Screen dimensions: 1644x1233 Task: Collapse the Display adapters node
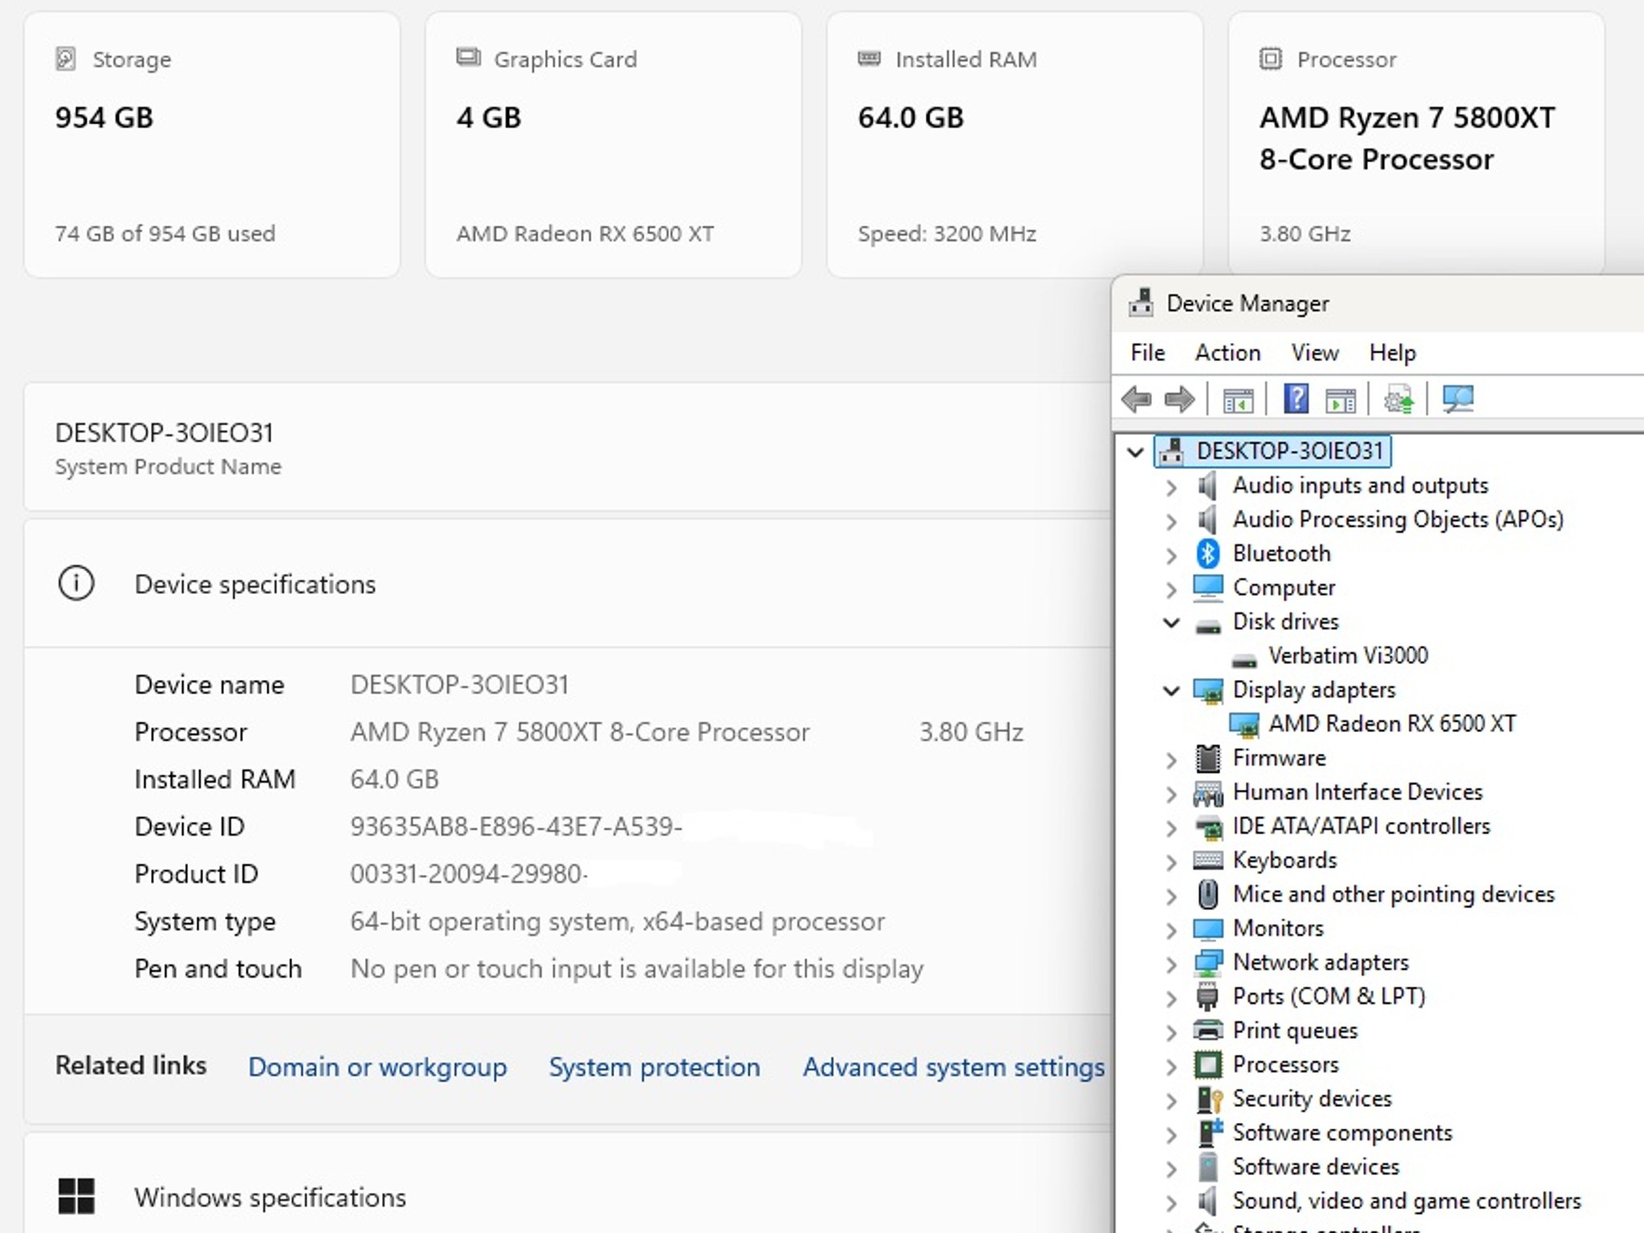[x=1171, y=690]
